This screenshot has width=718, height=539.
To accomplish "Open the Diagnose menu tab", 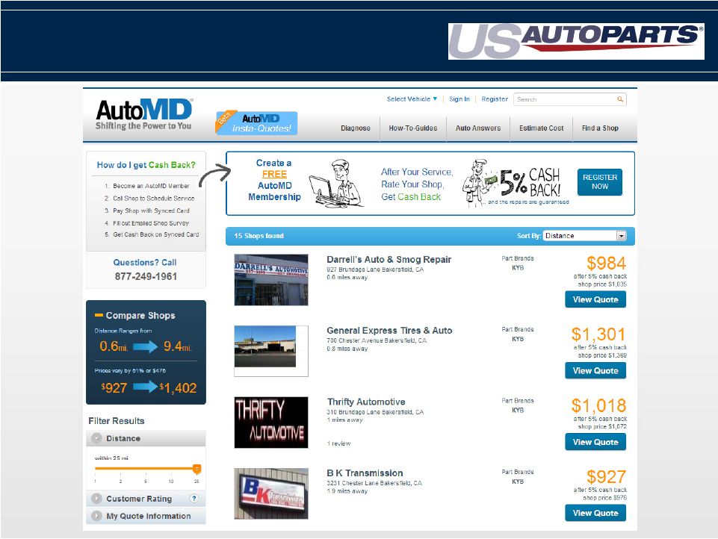I will coord(355,128).
